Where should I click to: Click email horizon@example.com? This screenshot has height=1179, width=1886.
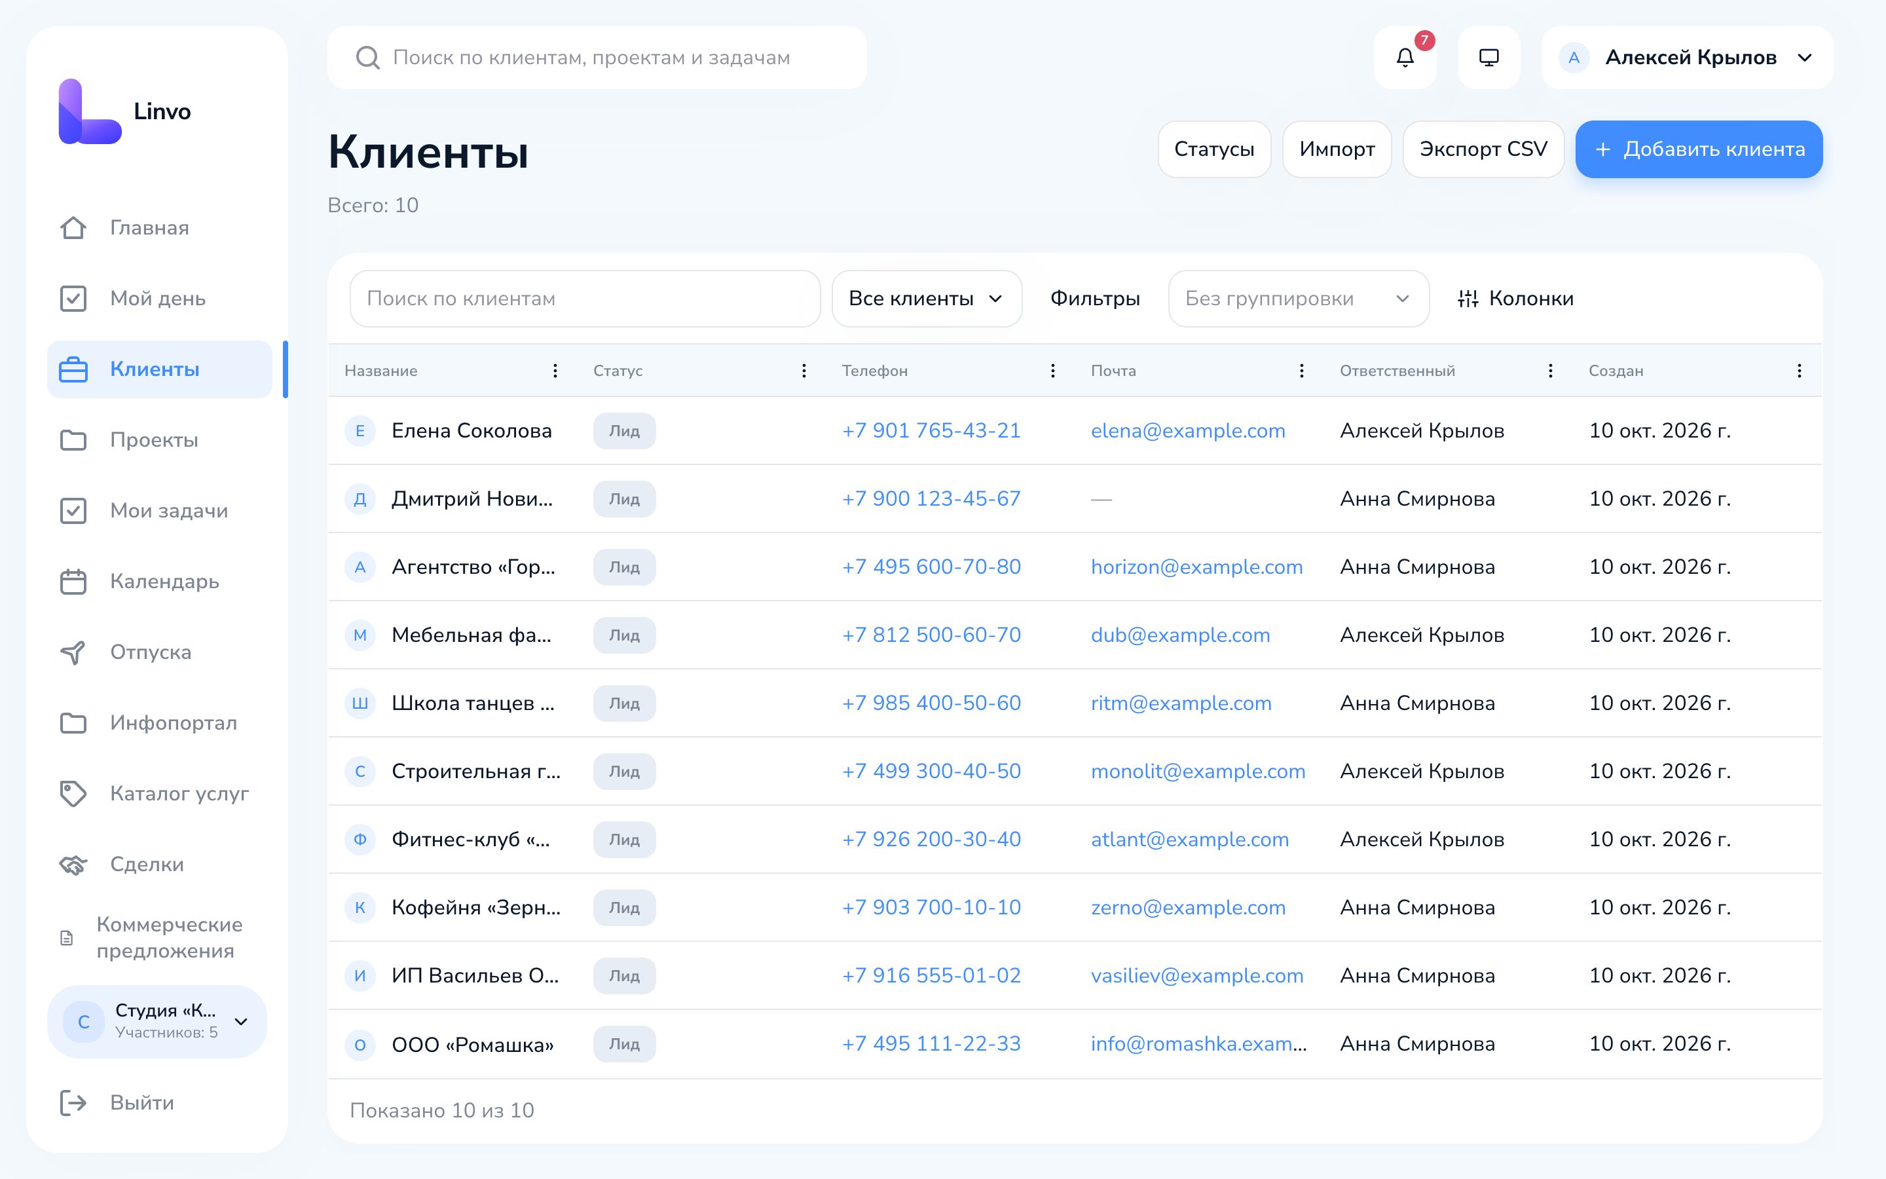click(1196, 567)
